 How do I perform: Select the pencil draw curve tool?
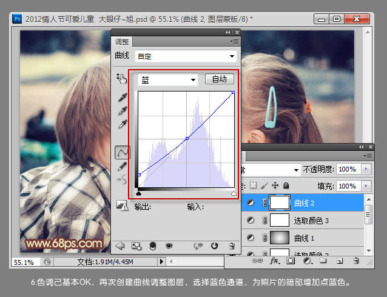click(123, 166)
